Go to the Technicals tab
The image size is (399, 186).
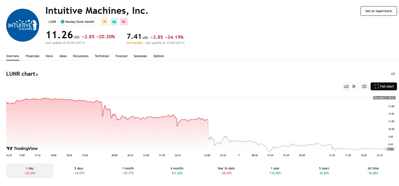pyautogui.click(x=102, y=56)
